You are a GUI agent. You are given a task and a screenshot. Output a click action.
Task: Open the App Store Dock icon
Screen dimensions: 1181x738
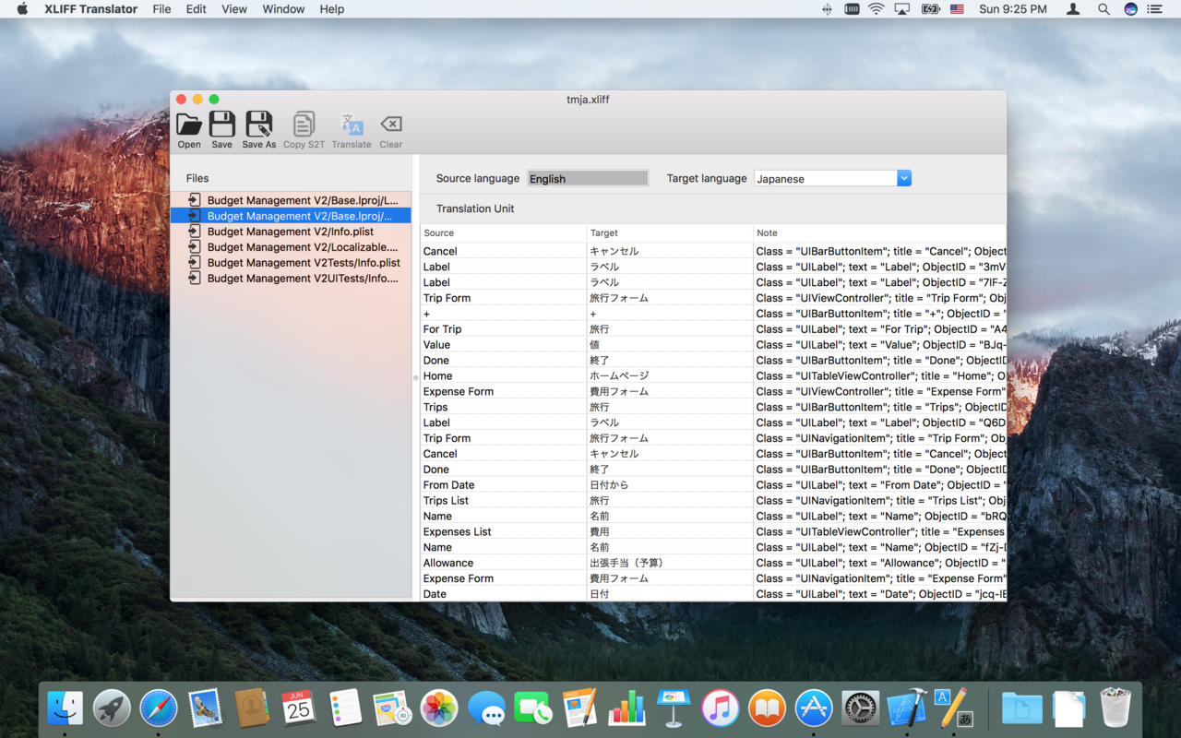click(814, 708)
